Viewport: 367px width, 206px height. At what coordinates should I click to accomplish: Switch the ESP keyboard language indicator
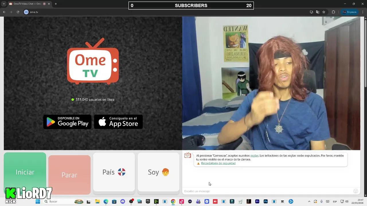click(x=335, y=202)
